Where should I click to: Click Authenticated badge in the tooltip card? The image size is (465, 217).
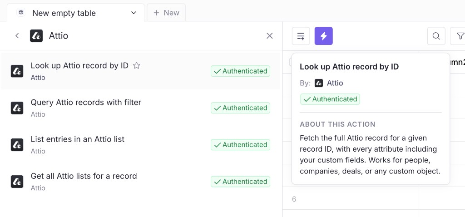[x=330, y=99]
